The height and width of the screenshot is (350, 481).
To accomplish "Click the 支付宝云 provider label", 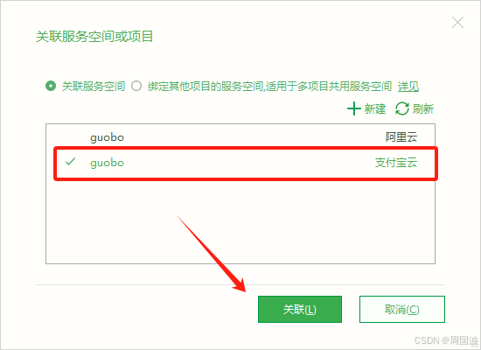I will pos(396,163).
